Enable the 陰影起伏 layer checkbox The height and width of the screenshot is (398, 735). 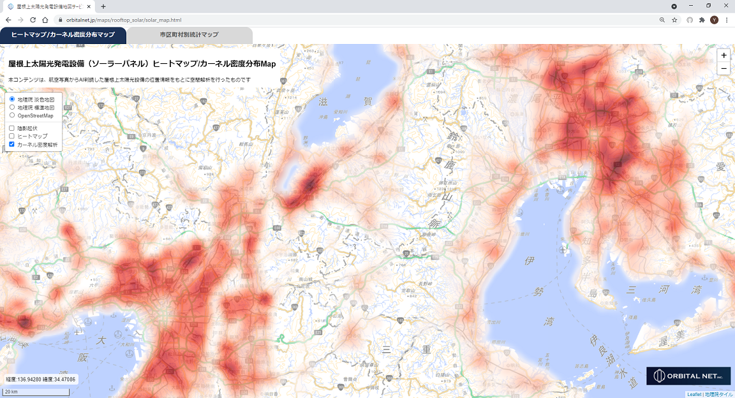pyautogui.click(x=12, y=128)
